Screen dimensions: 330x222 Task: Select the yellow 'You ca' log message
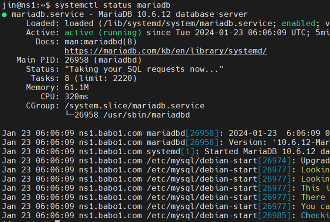[x=315, y=206]
